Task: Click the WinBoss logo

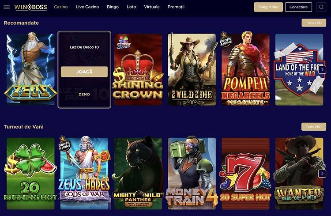Action: (30, 7)
